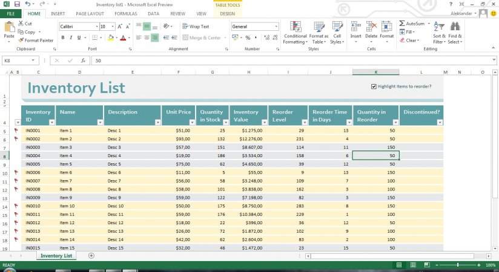Click the Clear button in Editing group
This screenshot has width=499, height=272.
click(x=409, y=40)
